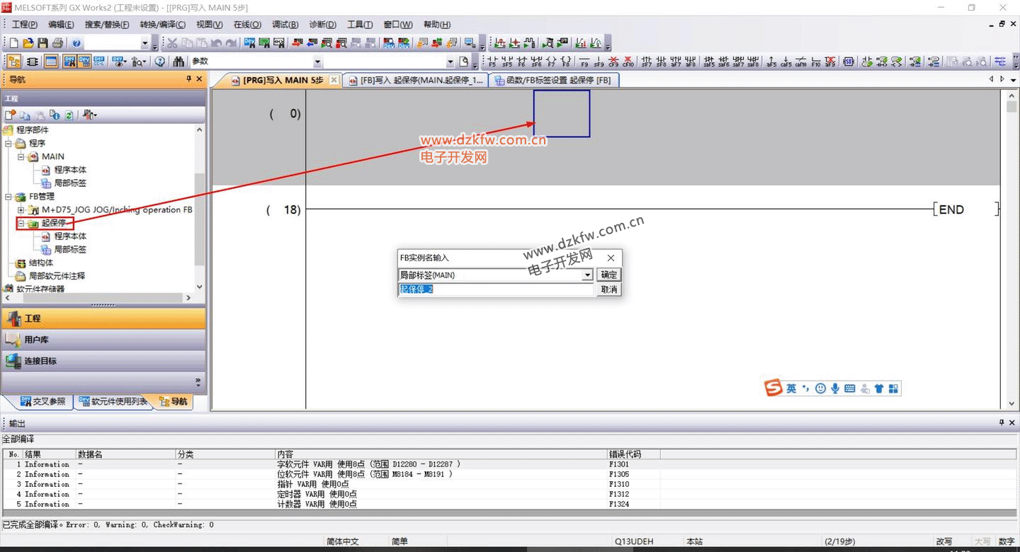Screen dimensions: 1020x552
Task: Click the Open project folder icon
Action: click(28, 43)
